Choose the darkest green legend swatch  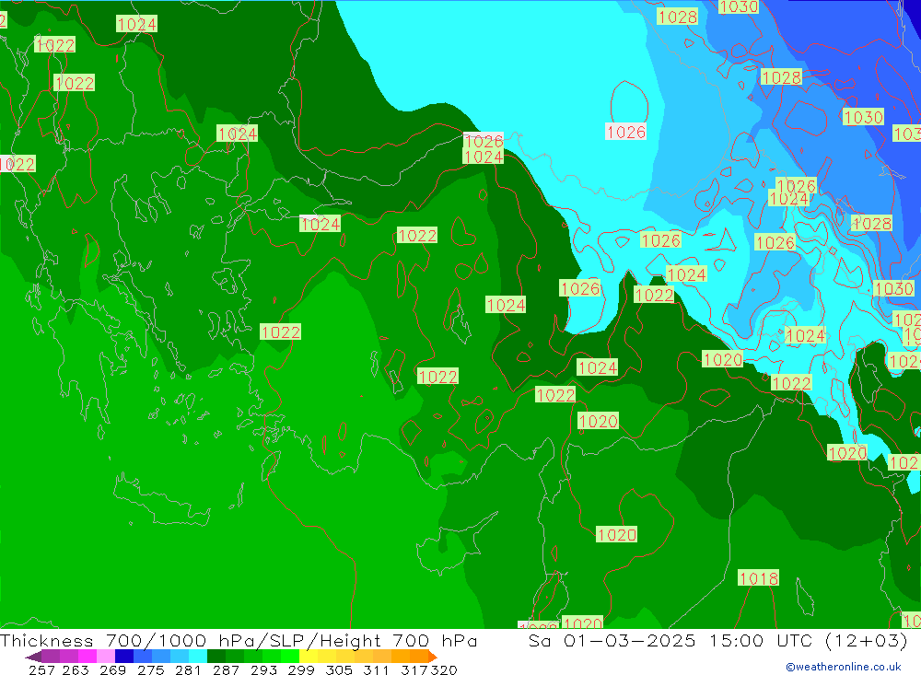[216, 657]
